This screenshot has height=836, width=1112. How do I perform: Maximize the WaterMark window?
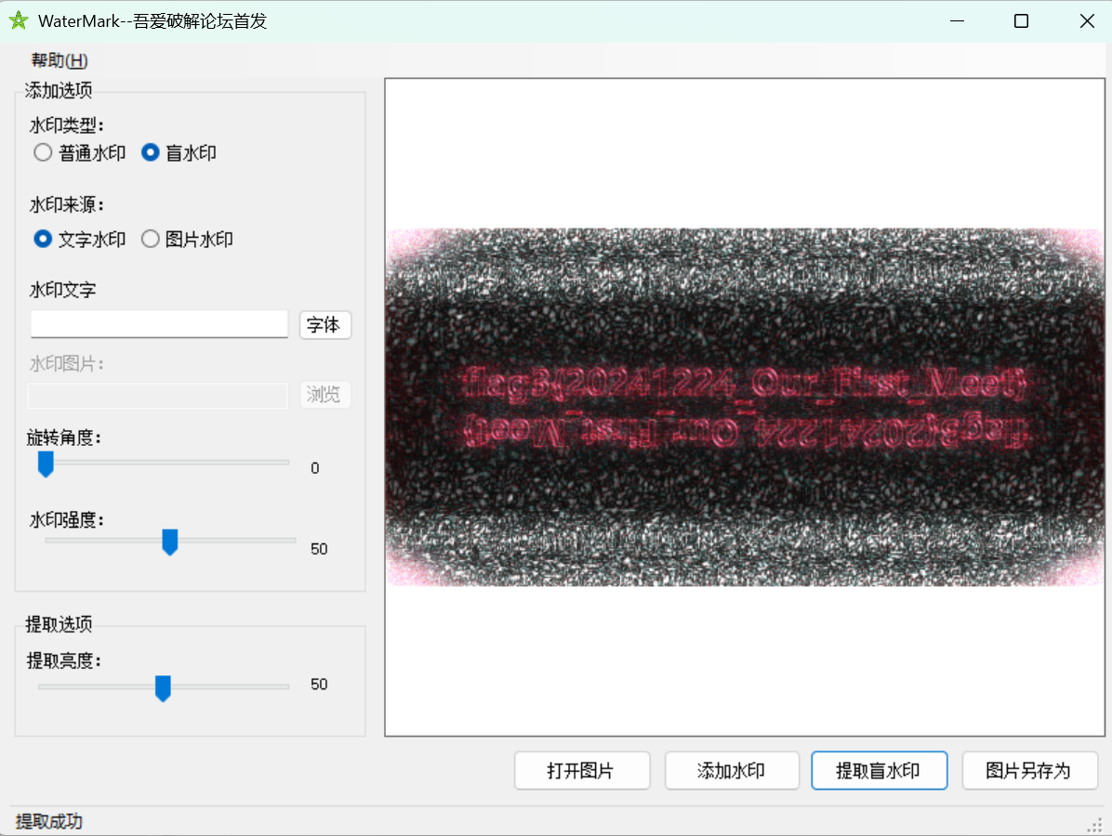(1021, 21)
